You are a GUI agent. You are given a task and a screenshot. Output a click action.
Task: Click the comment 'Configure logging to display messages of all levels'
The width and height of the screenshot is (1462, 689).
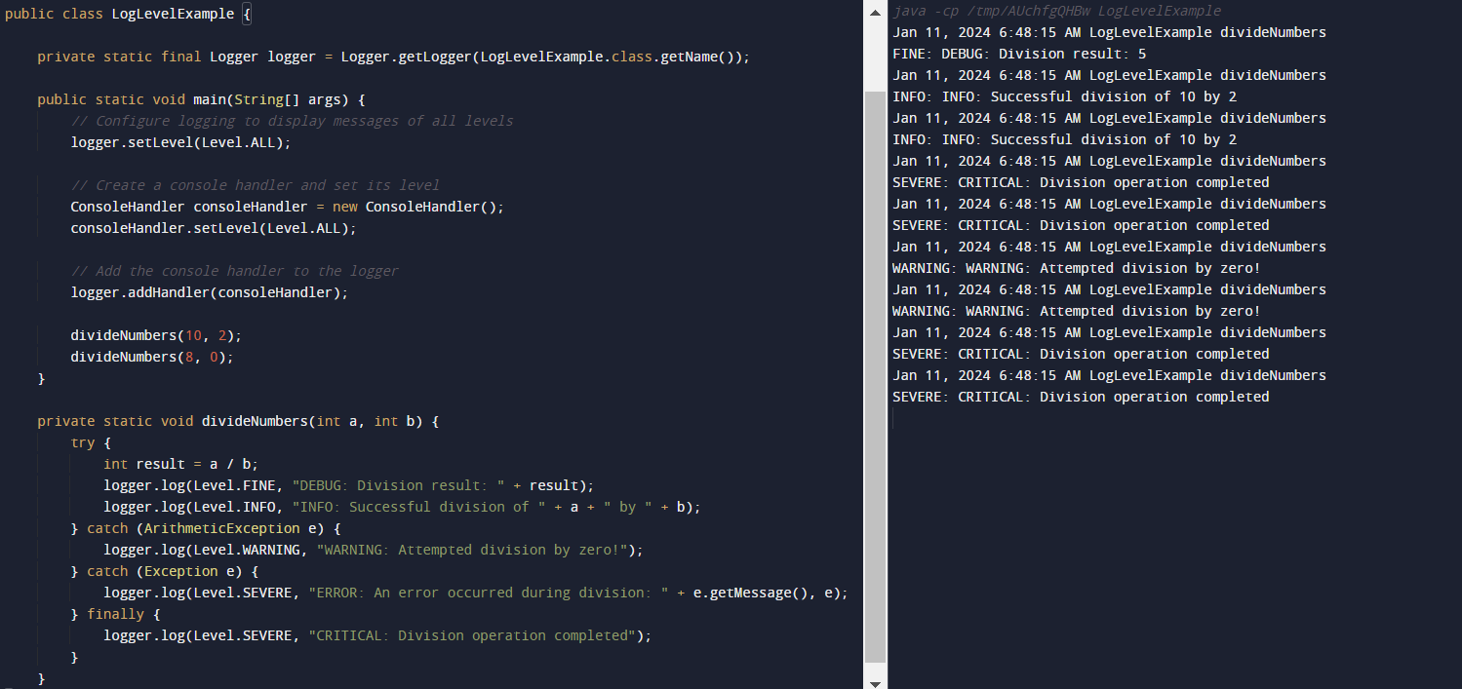coord(292,121)
